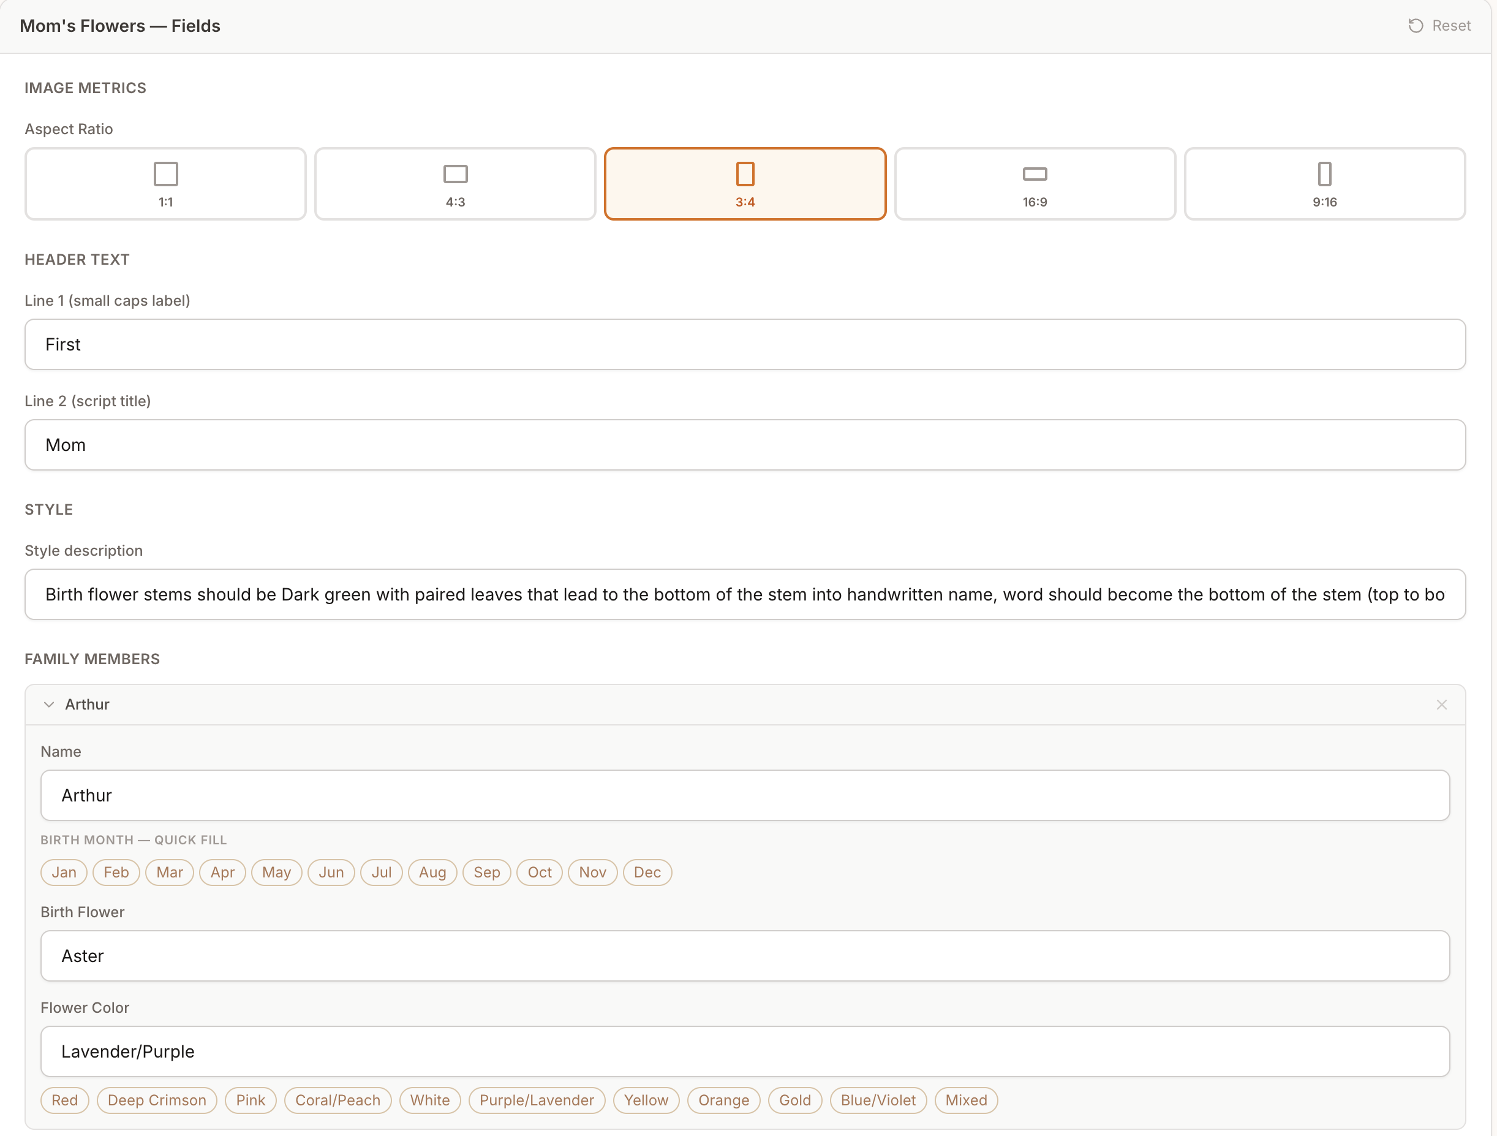Edit the Birth Flower field
This screenshot has width=1497, height=1136.
[x=745, y=956]
